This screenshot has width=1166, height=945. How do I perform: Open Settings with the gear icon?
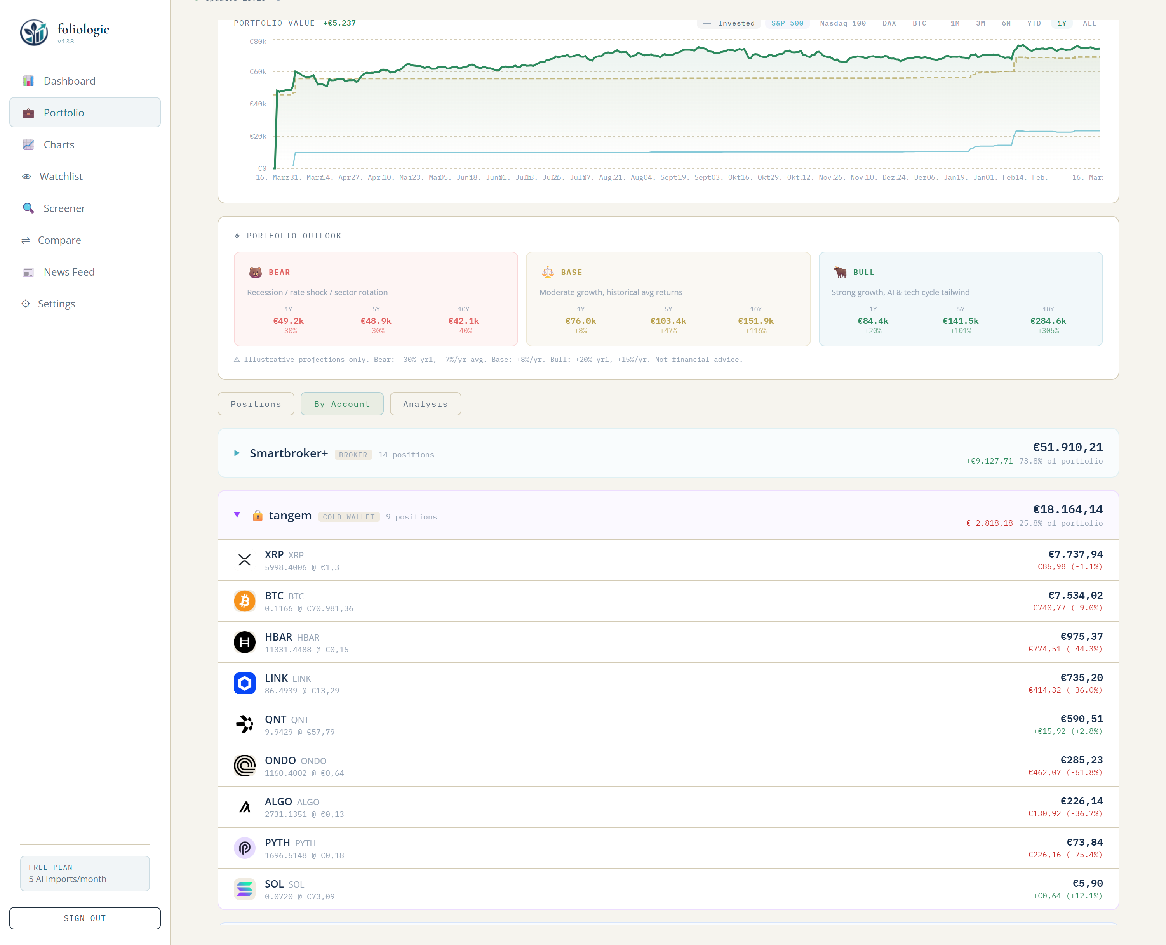[26, 304]
